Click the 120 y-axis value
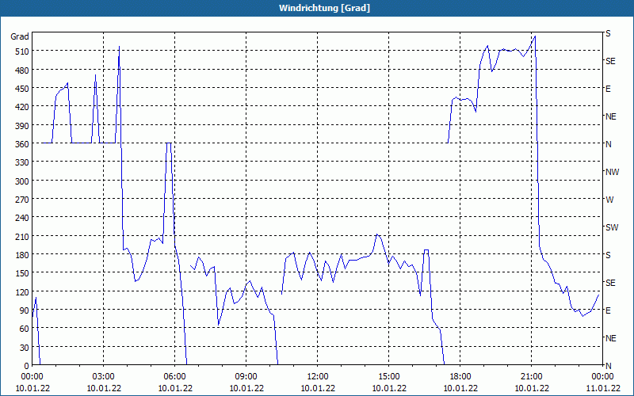 (x=22, y=292)
